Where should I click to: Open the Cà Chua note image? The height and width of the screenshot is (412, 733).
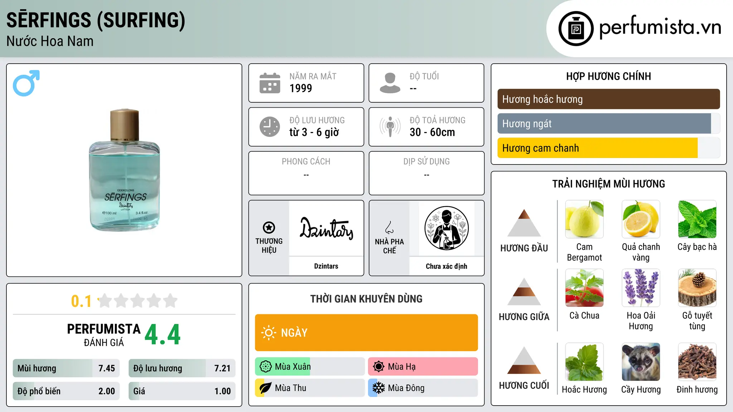pos(584,288)
